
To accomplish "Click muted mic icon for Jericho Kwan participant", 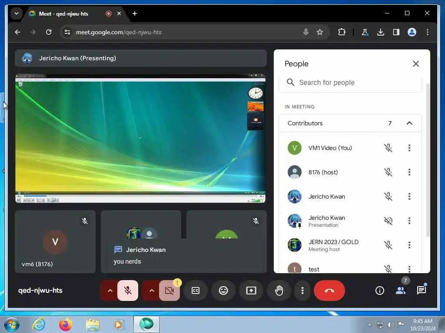I will click(x=388, y=196).
